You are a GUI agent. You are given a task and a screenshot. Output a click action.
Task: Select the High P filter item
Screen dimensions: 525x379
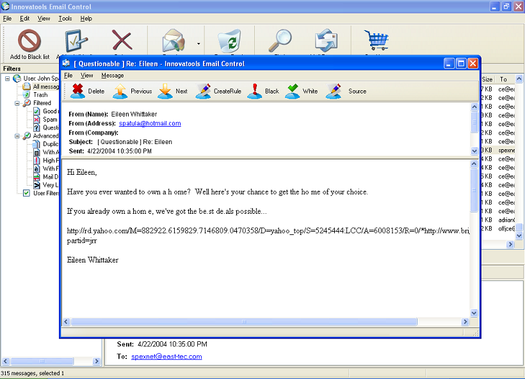point(51,161)
